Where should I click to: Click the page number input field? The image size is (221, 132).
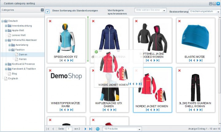(x=69, y=129)
